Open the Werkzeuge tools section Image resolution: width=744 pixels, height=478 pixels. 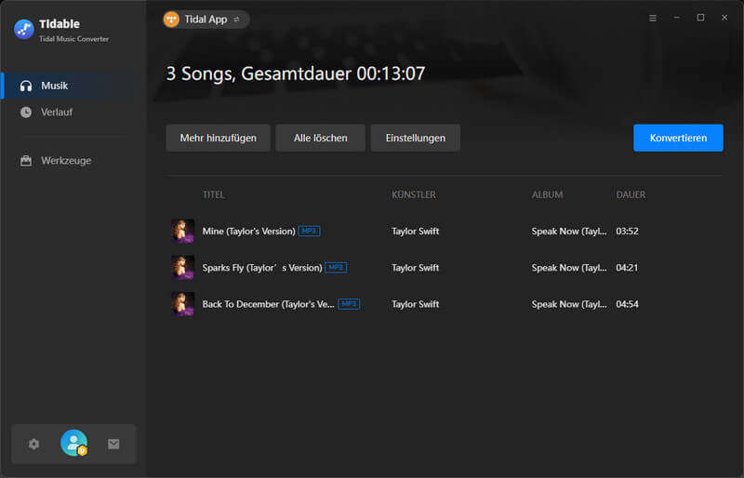[73, 161]
